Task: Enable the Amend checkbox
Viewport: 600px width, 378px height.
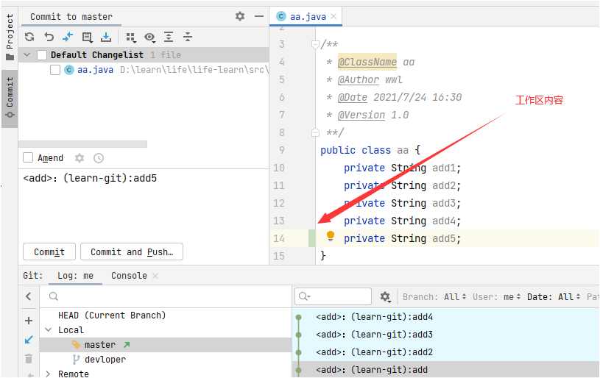Action: pyautogui.click(x=28, y=158)
